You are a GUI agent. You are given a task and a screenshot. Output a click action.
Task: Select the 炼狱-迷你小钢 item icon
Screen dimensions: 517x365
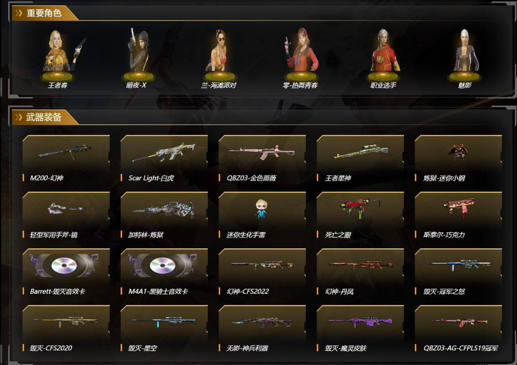[458, 152]
